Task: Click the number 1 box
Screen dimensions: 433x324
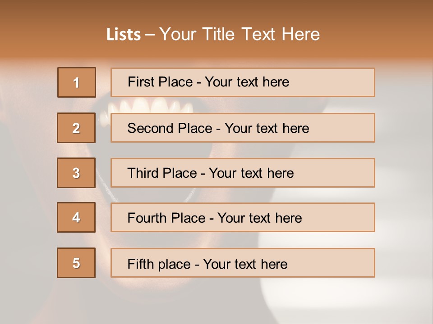Action: coord(77,82)
